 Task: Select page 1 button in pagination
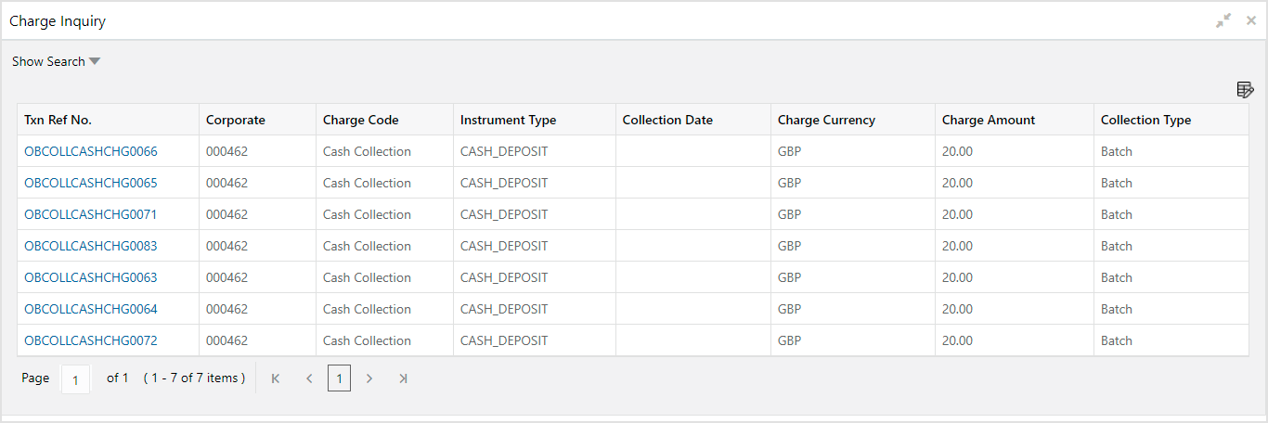[339, 378]
